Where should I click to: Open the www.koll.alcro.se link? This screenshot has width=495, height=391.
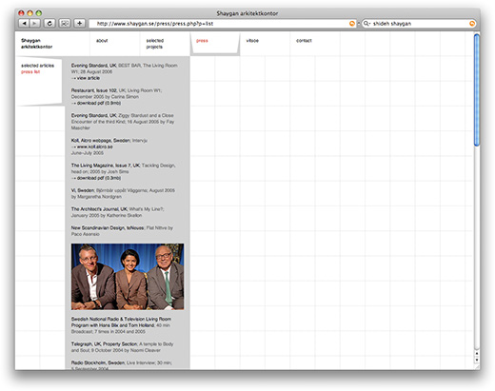pyautogui.click(x=92, y=147)
